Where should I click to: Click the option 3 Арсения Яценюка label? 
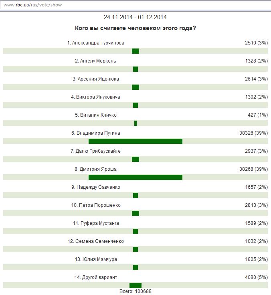96,79
